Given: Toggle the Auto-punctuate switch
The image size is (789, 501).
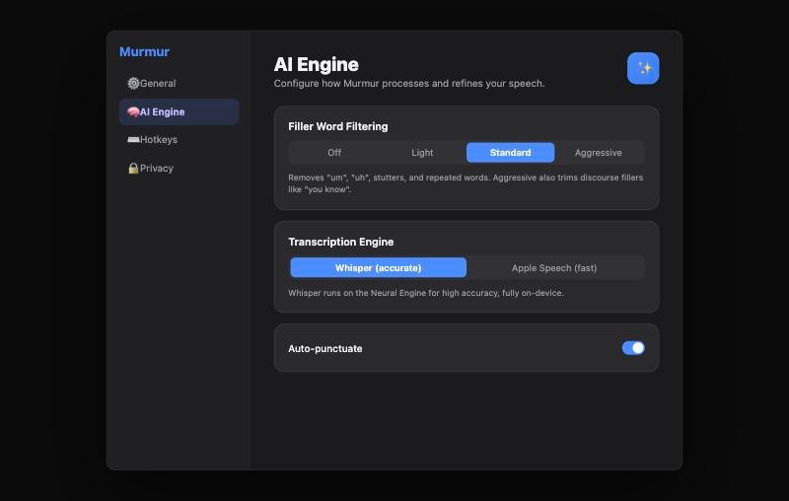Looking at the screenshot, I should pos(633,348).
